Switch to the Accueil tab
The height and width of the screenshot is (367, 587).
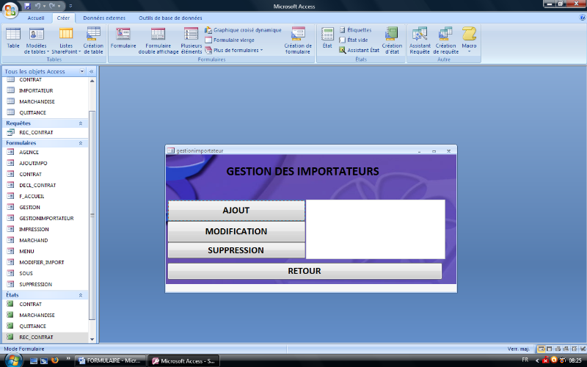click(x=36, y=18)
